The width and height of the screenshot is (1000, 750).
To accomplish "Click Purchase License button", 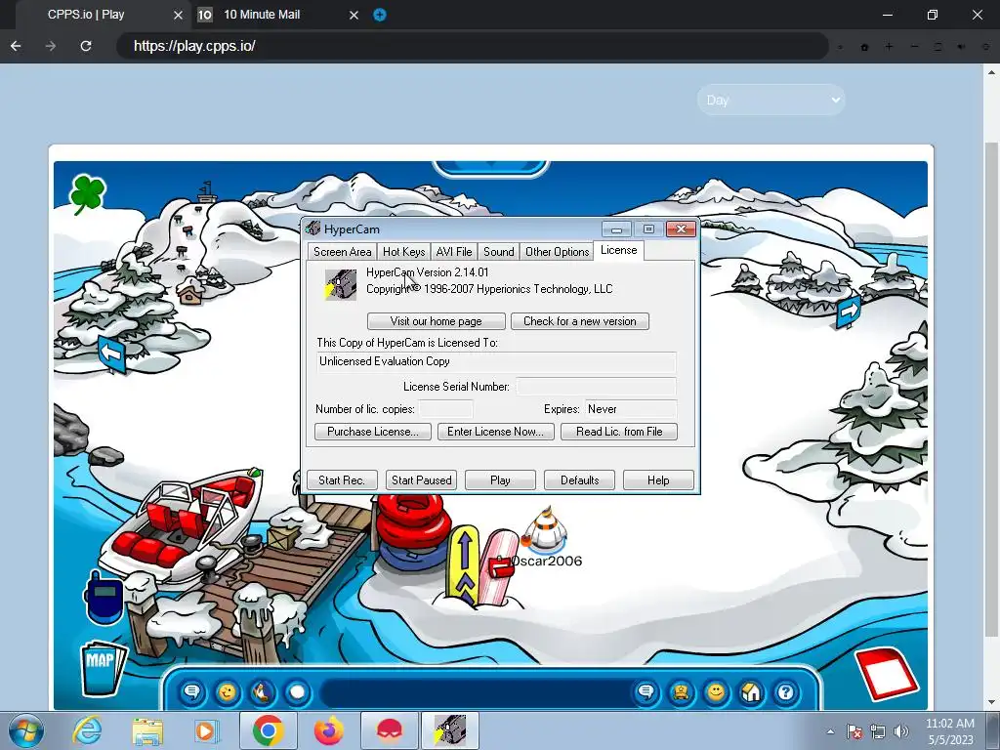I will coord(373,432).
